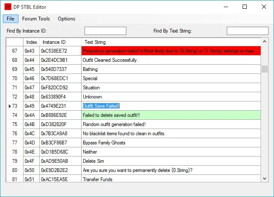The image size is (274, 197).
Task: Select row header 69
Action: point(15,69)
